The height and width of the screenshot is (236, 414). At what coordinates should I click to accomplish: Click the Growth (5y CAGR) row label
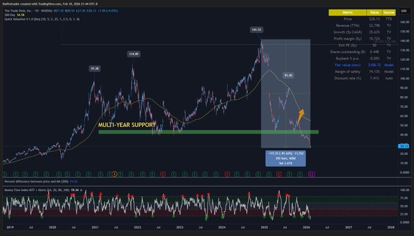pyautogui.click(x=348, y=32)
